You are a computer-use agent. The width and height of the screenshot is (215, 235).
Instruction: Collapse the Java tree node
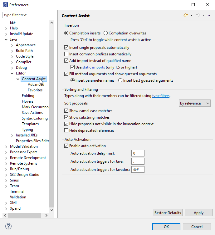pos(6,39)
